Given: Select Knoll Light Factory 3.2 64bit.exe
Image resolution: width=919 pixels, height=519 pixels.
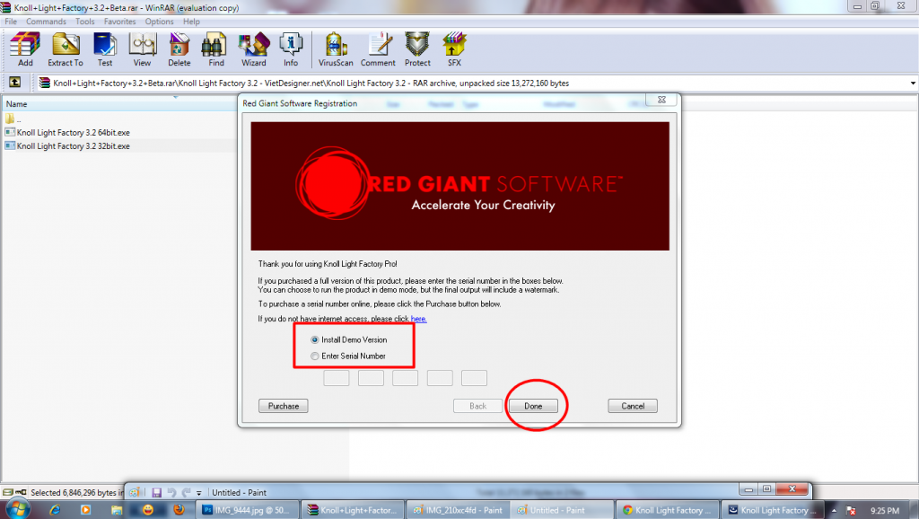Looking at the screenshot, I should click(x=67, y=133).
